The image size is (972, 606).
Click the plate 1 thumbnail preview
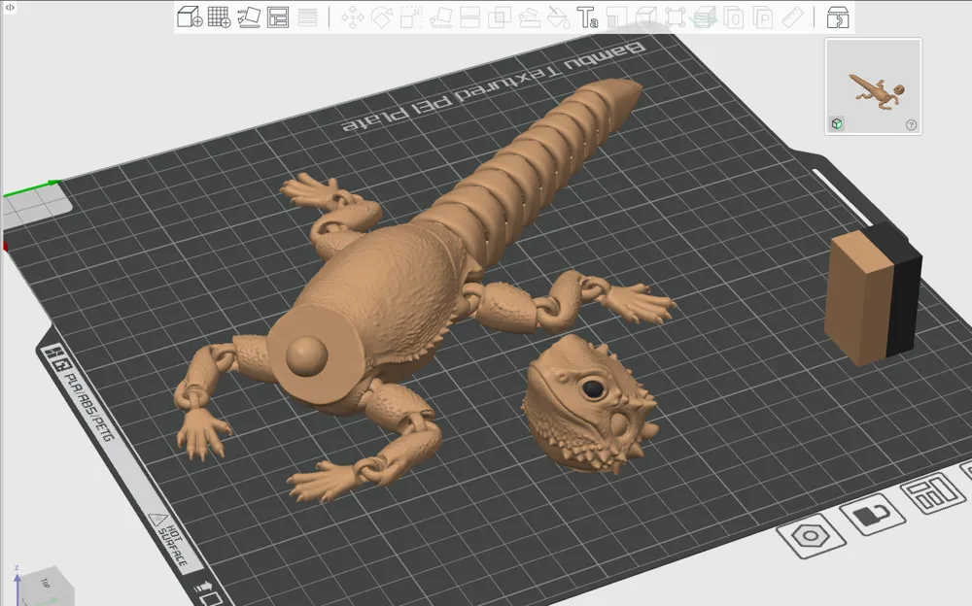(873, 86)
